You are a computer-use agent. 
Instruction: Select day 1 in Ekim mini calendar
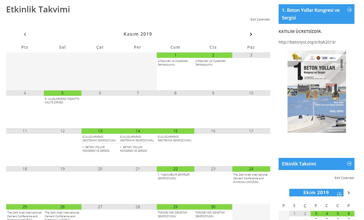click(x=294, y=214)
